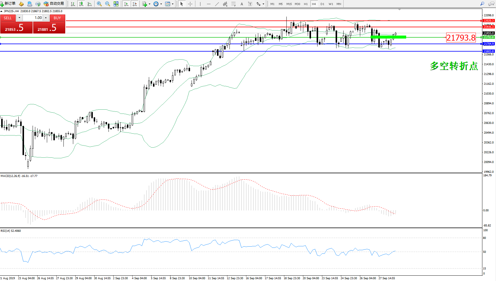Click the search magnifier icon at top right

482,4
